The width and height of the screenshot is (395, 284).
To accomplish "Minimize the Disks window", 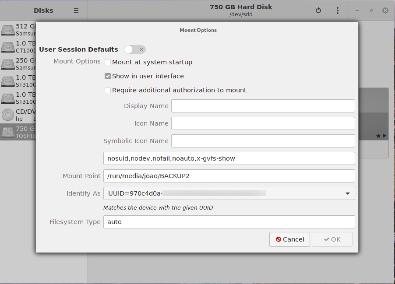I will [x=357, y=11].
